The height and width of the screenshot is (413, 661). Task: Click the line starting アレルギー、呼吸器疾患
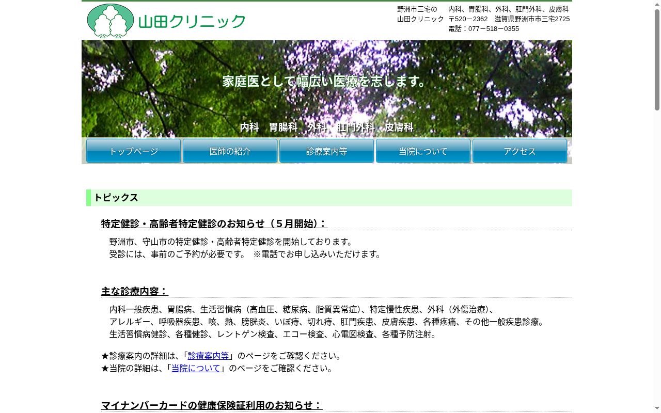click(x=328, y=322)
